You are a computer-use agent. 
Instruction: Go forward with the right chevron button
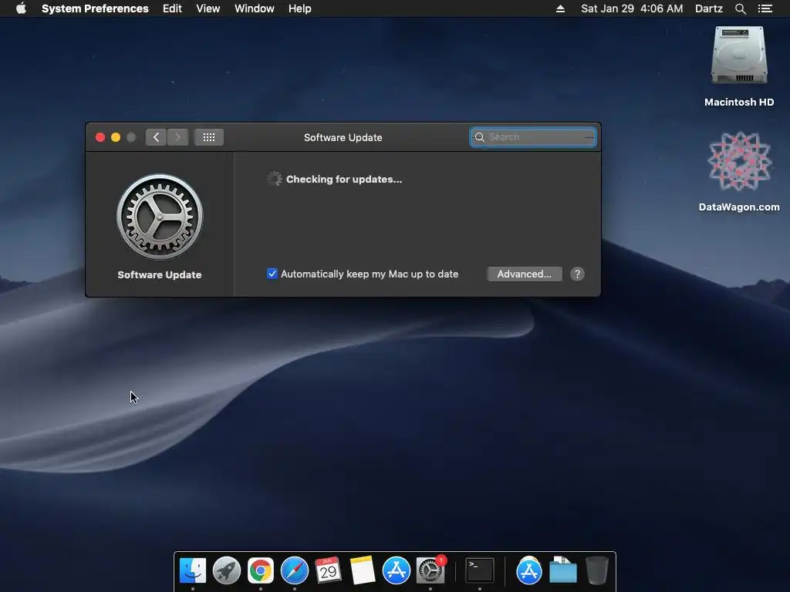[178, 137]
